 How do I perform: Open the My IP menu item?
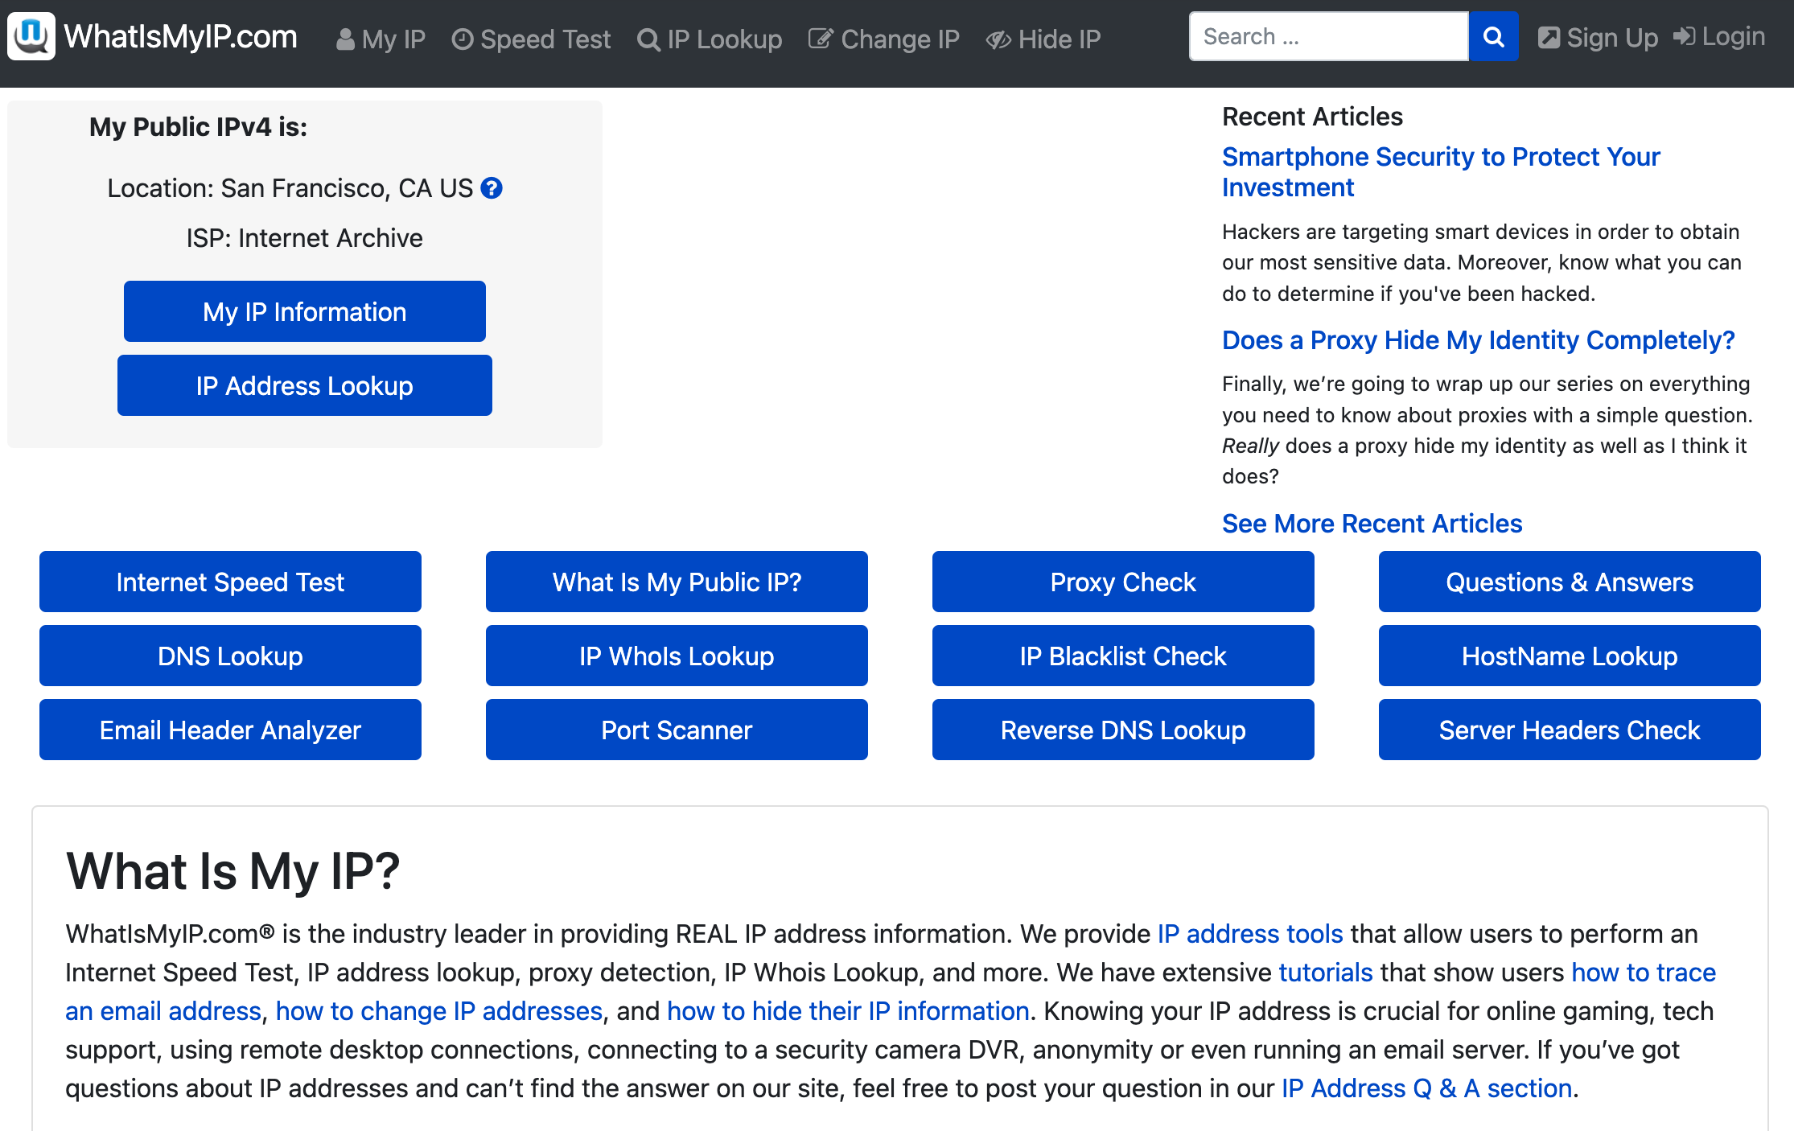pos(381,39)
